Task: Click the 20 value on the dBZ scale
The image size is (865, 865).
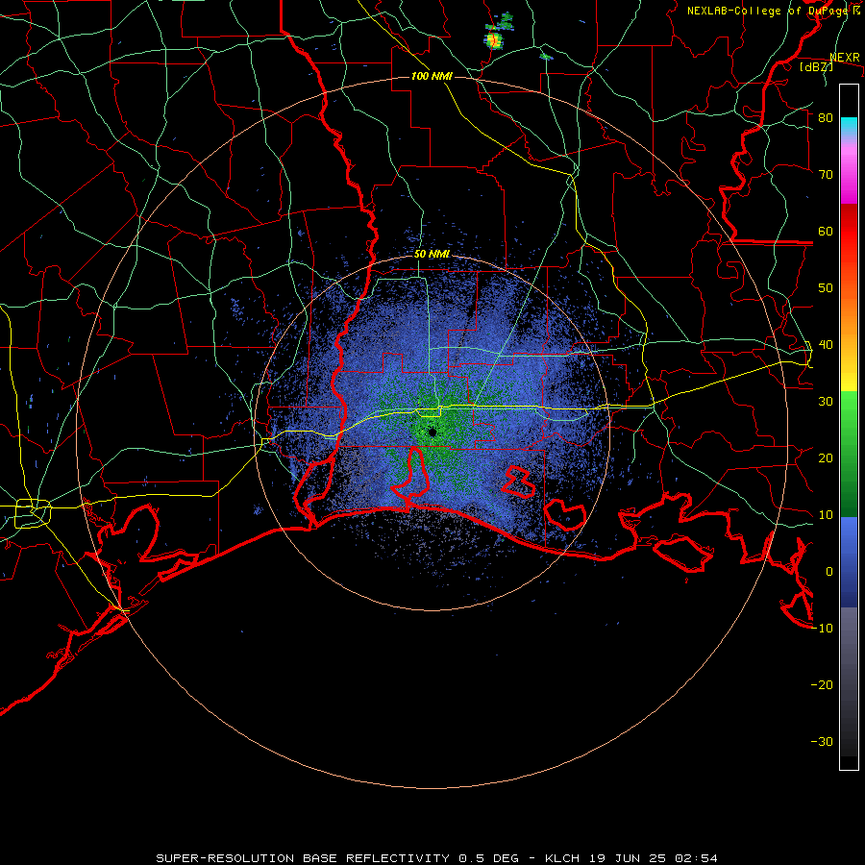Action: click(x=826, y=457)
